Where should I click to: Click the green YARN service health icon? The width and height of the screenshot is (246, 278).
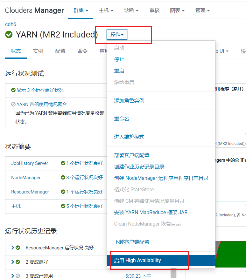[9, 35]
